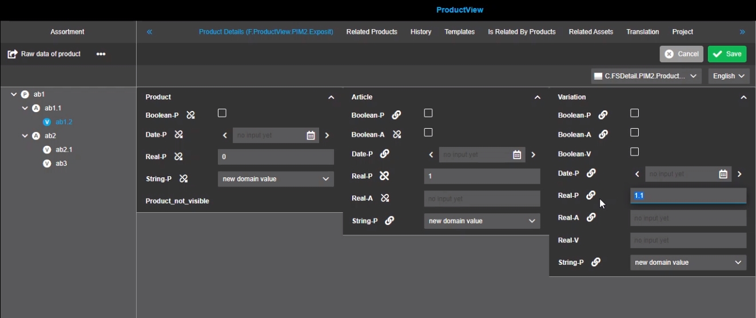Open the Translation tab

(x=642, y=32)
